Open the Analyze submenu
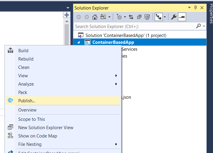Screen dimensions: 213x153 point(63,84)
